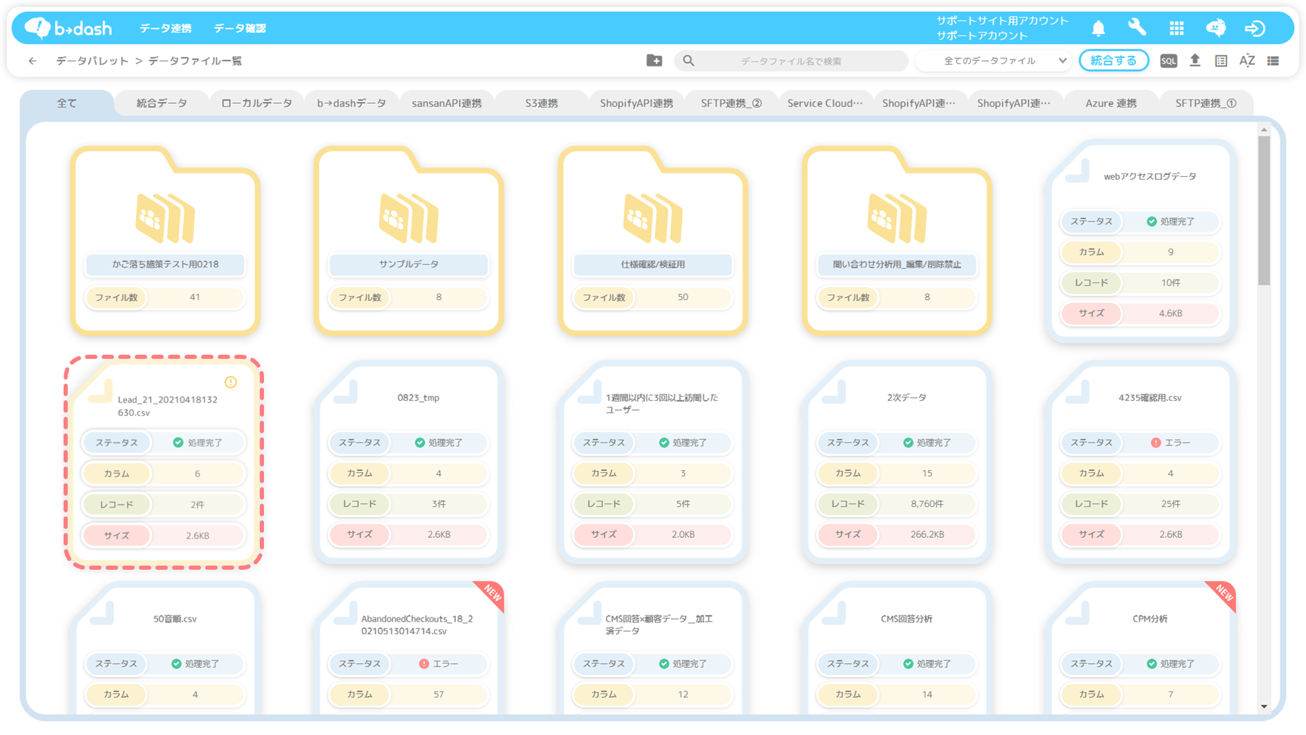Image resolution: width=1306 pixels, height=735 pixels.
Task: Click the A-Z sort icon
Action: coord(1247,61)
